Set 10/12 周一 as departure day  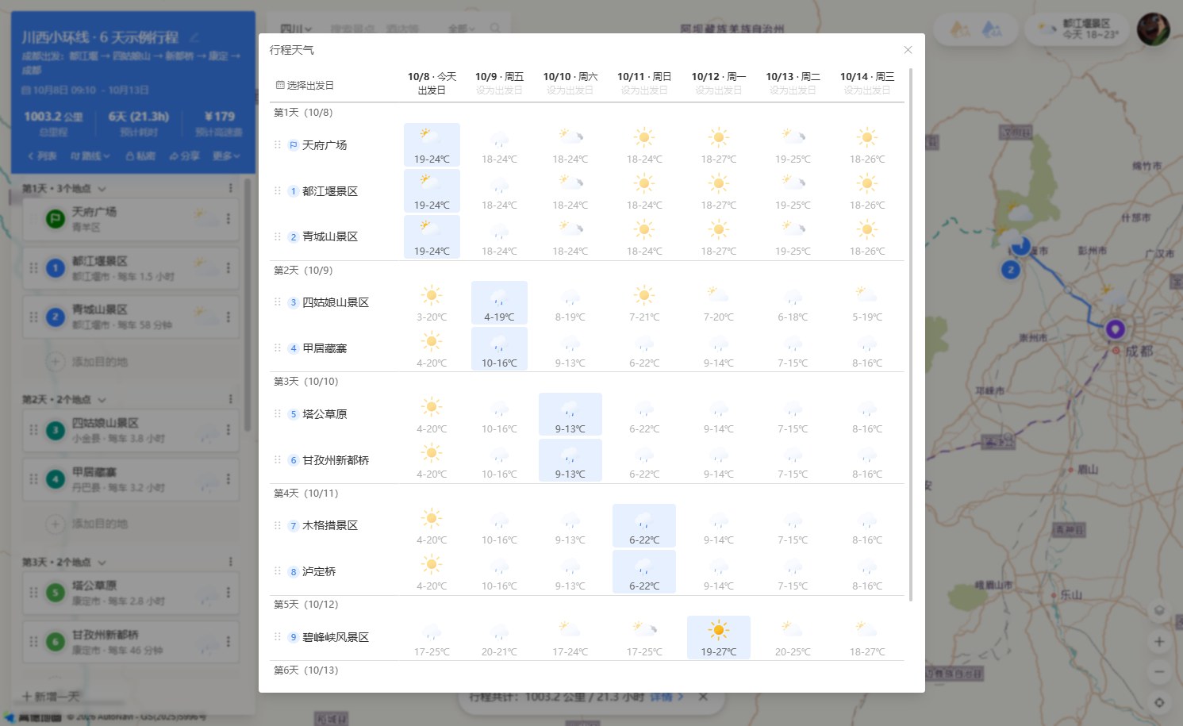coord(719,90)
